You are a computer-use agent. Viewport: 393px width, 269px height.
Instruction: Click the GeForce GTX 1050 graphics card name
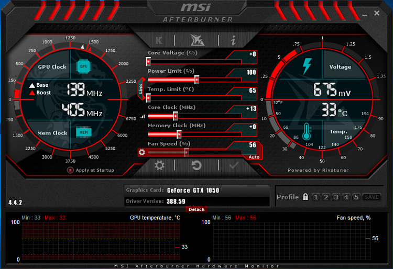click(x=193, y=190)
